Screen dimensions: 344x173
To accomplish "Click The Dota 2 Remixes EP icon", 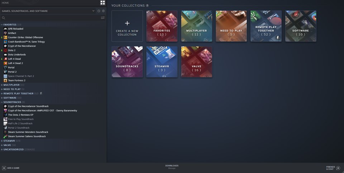I will click(x=5, y=115).
